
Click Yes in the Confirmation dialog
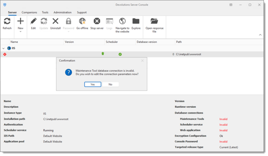point(93,84)
